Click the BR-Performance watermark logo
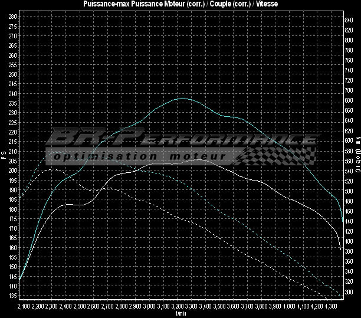Image resolution: width=361 pixels, height=318 pixels. click(177, 139)
